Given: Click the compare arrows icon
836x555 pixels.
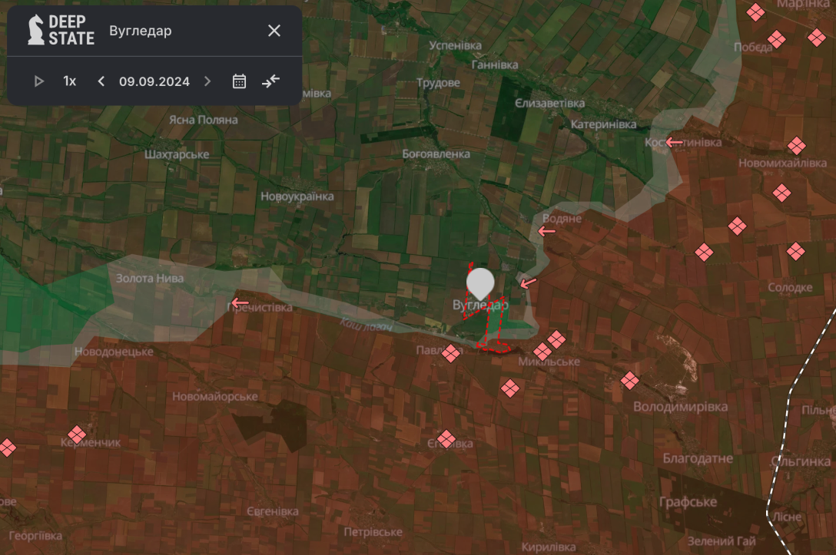Looking at the screenshot, I should tap(270, 81).
